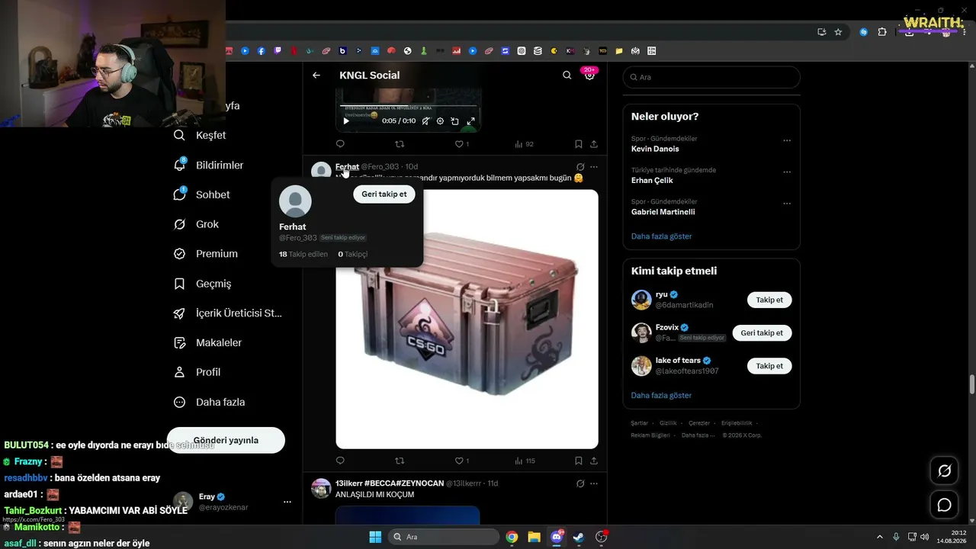Open account menu dots next to Eray
The height and width of the screenshot is (549, 976).
tap(287, 502)
